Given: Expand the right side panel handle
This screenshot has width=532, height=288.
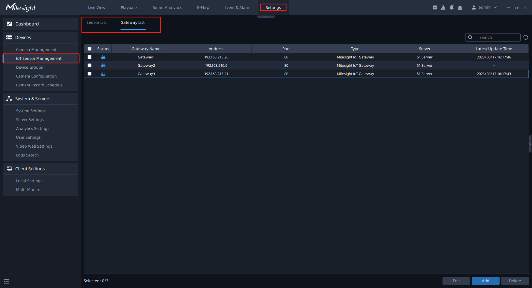Looking at the screenshot, I should (530, 144).
